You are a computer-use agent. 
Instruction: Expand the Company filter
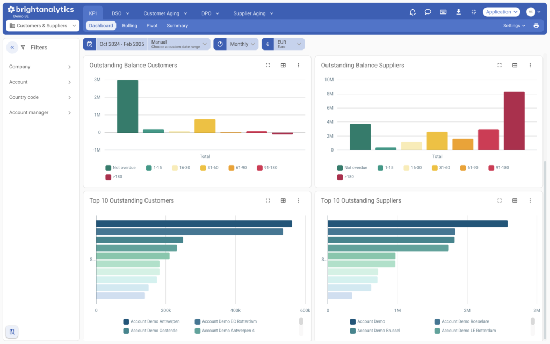[40, 67]
